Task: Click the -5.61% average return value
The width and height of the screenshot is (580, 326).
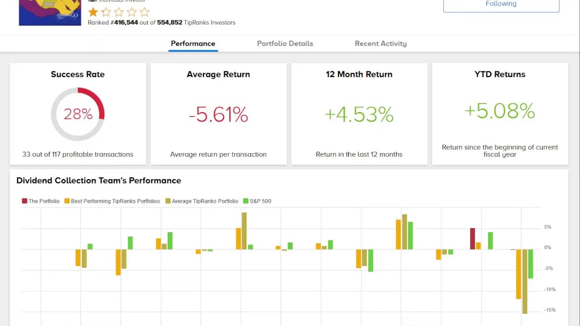Action: click(x=218, y=115)
